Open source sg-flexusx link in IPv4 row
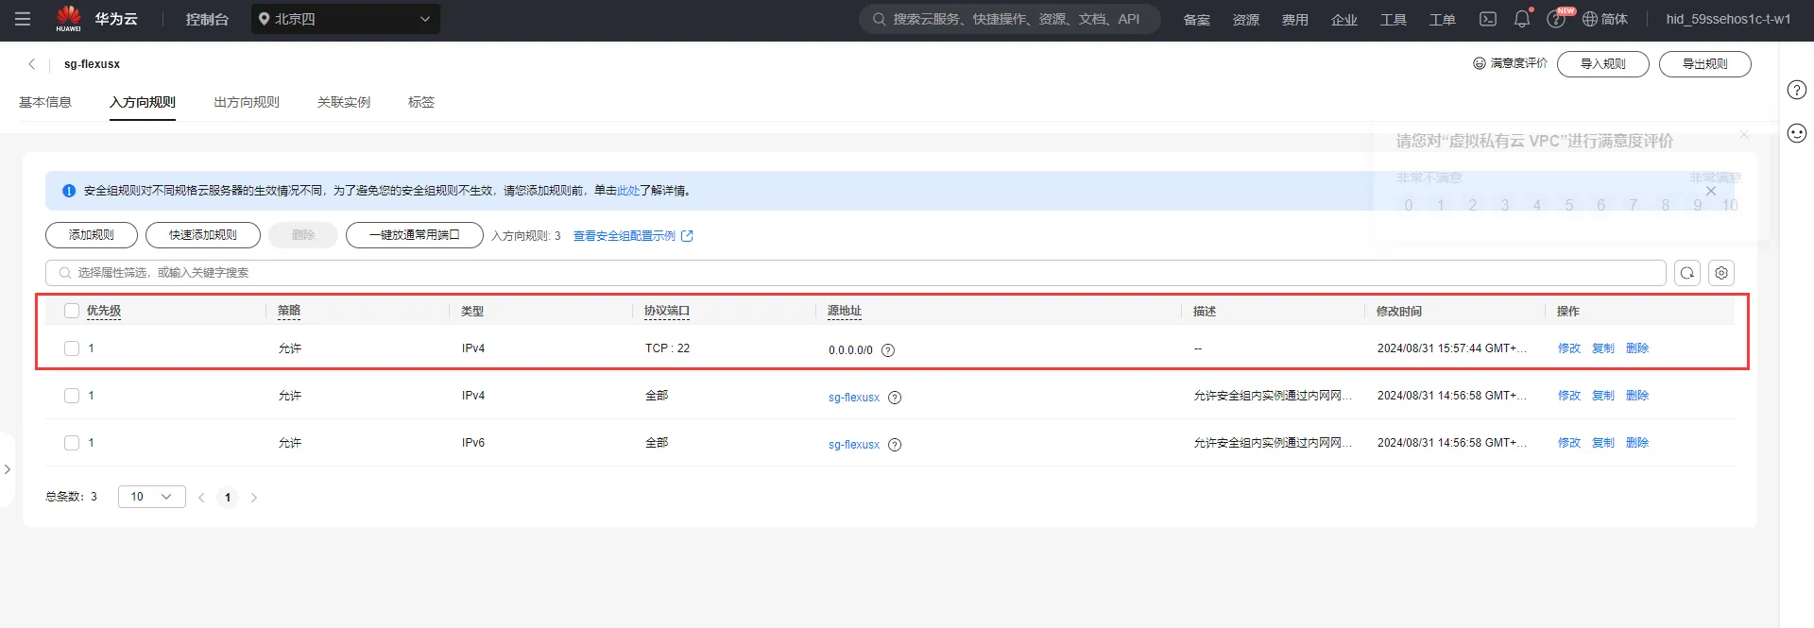The height and width of the screenshot is (628, 1814). pos(854,398)
